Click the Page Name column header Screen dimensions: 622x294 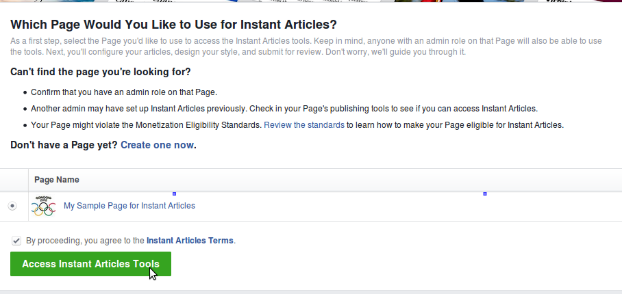57,180
